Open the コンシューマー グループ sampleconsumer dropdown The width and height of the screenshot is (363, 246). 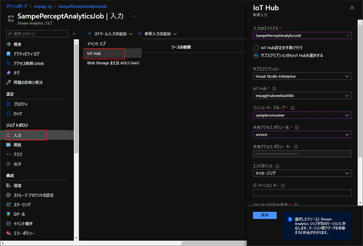302,115
